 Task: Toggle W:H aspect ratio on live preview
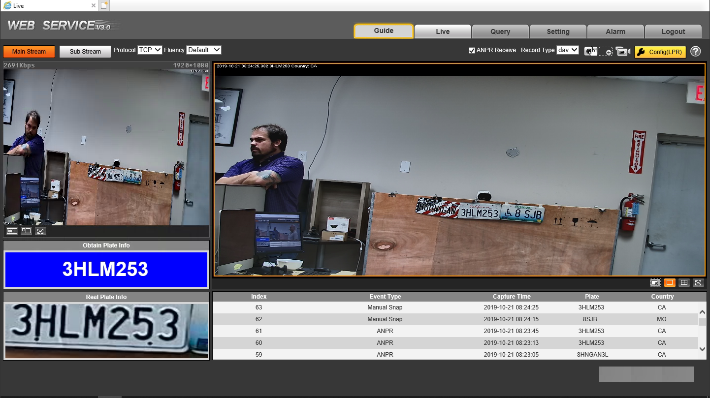(12, 231)
